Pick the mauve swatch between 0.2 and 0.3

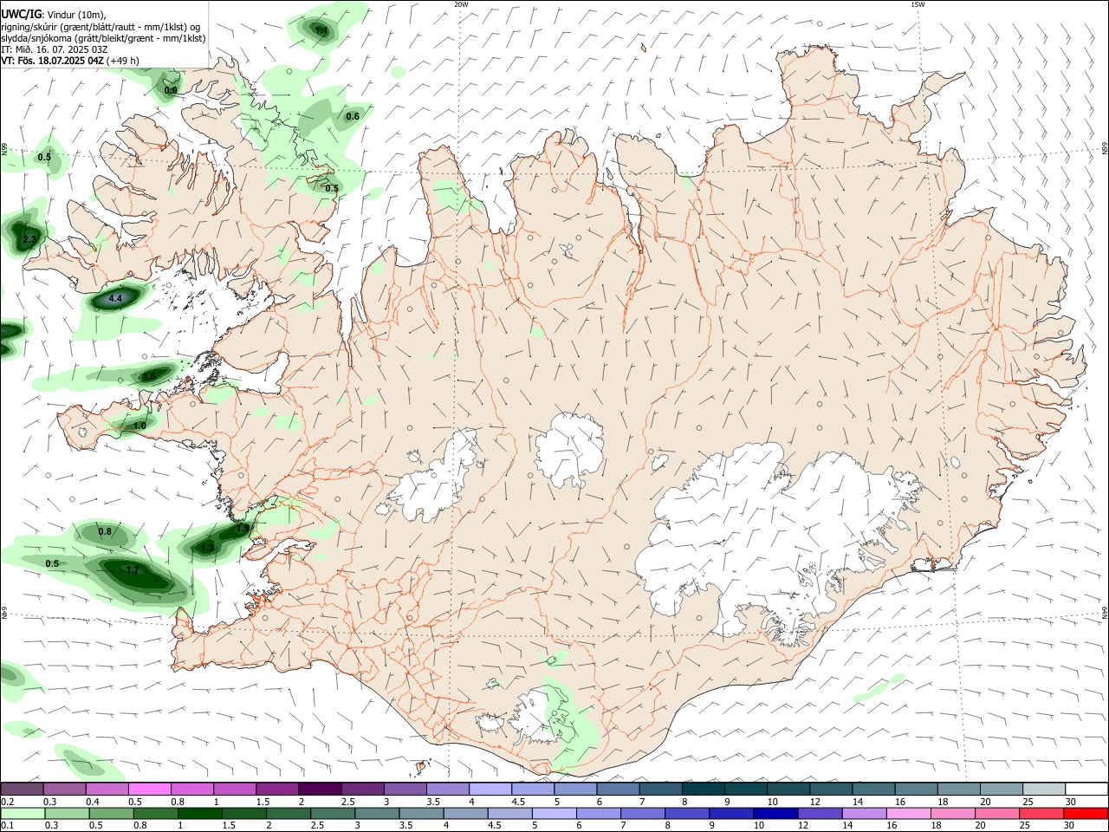point(22,790)
